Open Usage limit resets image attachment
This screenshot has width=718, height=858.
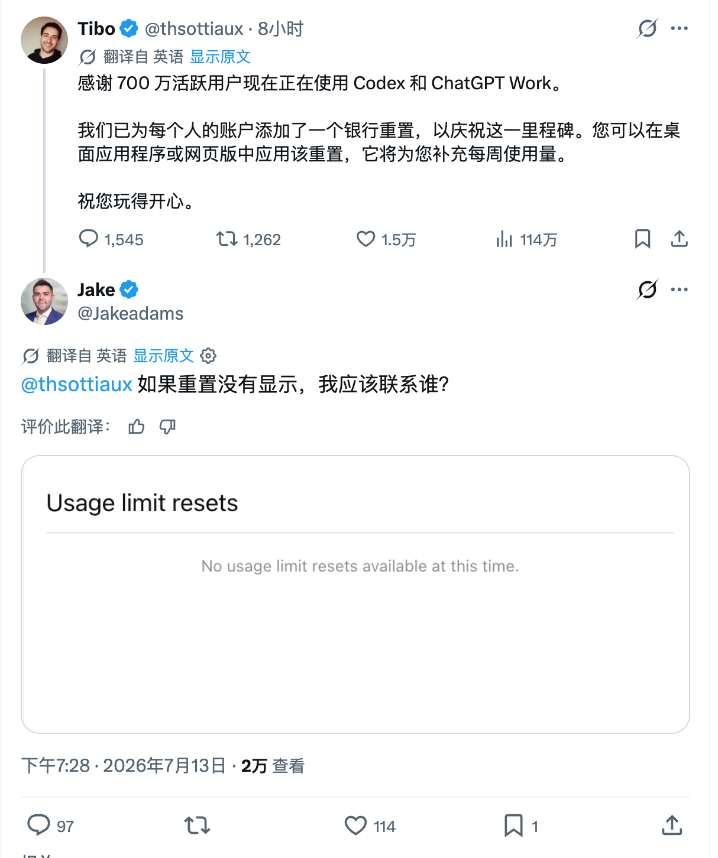[355, 594]
